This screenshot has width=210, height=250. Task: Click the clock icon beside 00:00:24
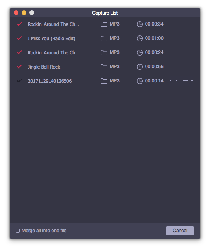click(x=140, y=52)
